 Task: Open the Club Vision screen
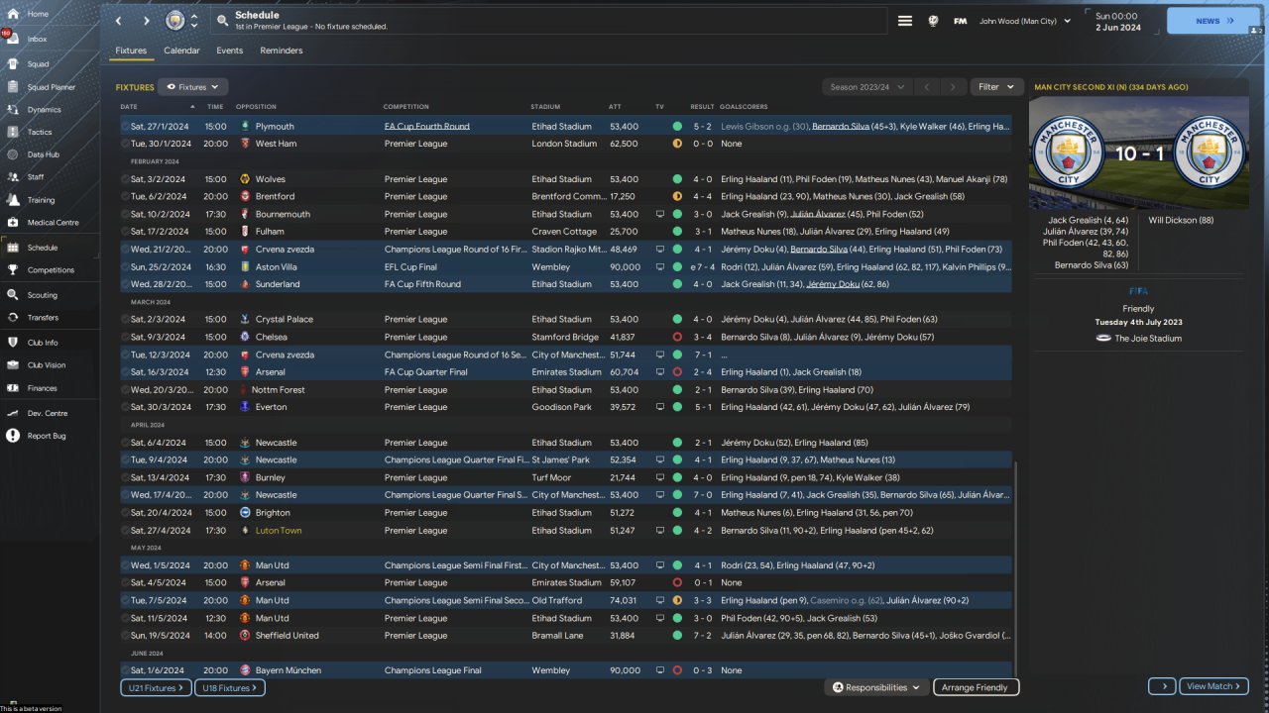coord(48,365)
